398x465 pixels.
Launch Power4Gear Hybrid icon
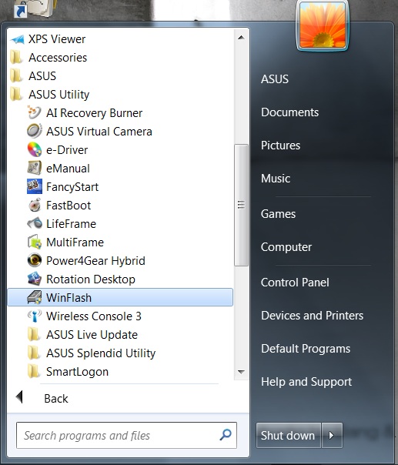34,260
